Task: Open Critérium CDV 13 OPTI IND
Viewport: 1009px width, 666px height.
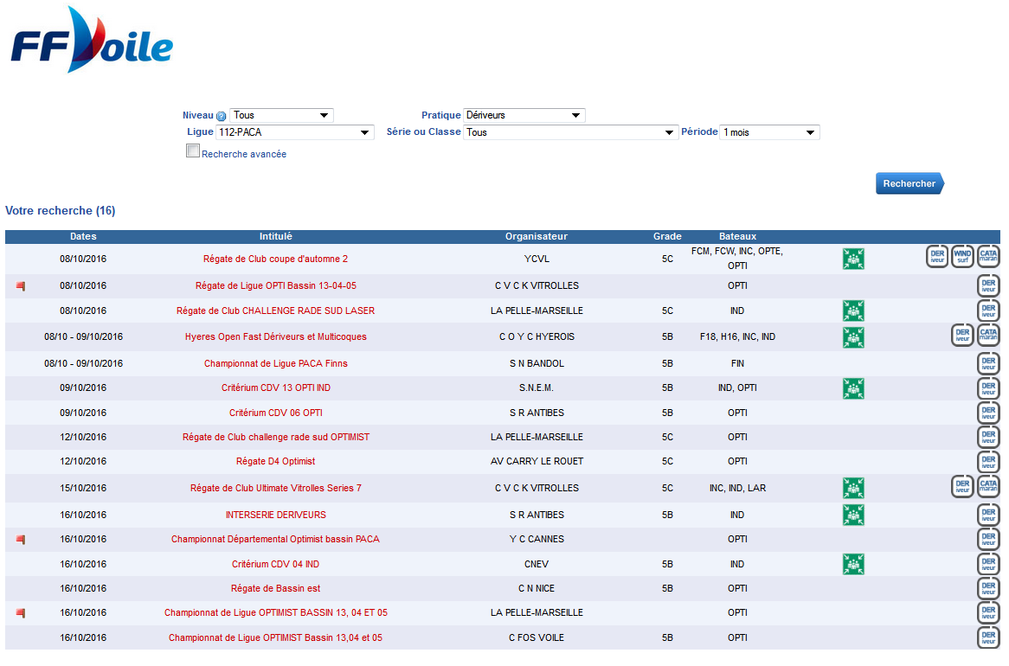Action: 275,388
